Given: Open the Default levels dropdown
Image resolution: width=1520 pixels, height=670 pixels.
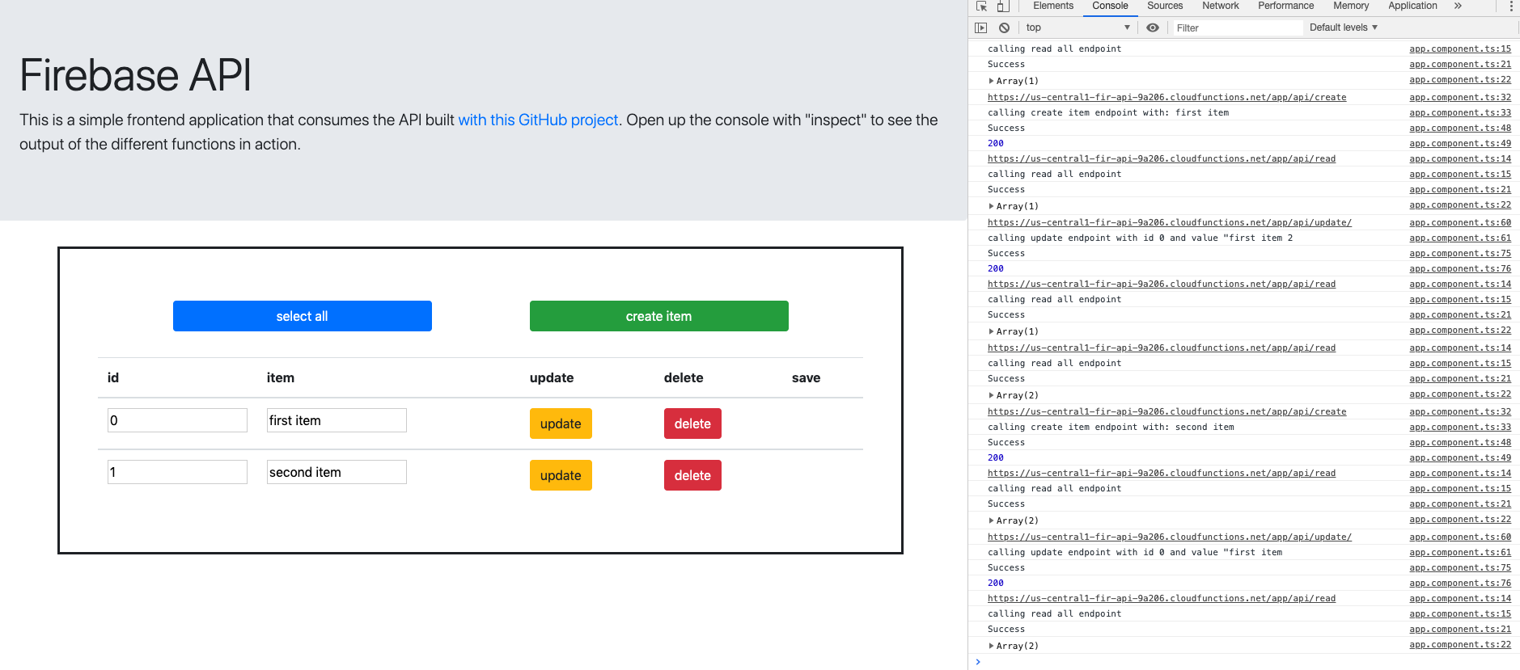Looking at the screenshot, I should point(1343,27).
